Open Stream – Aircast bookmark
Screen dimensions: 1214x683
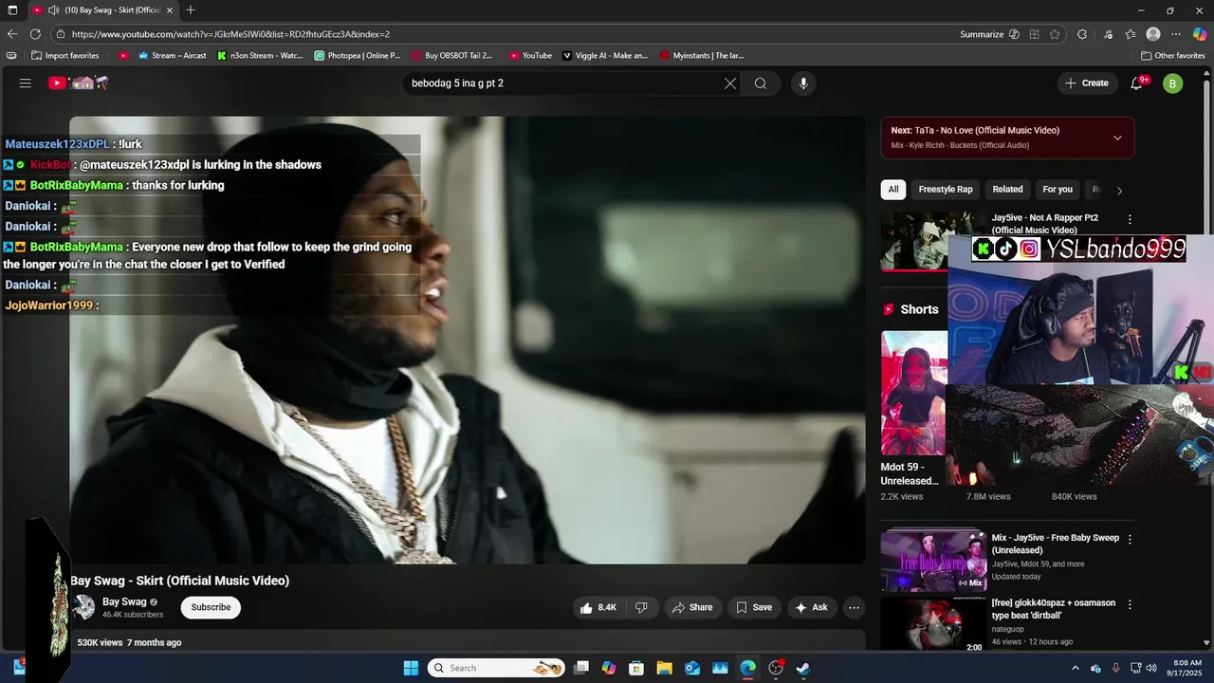point(172,56)
